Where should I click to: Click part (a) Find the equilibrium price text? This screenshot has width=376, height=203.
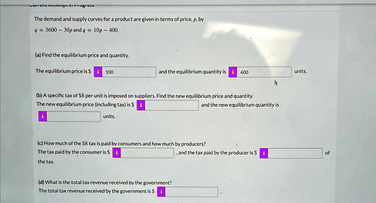tap(82, 56)
